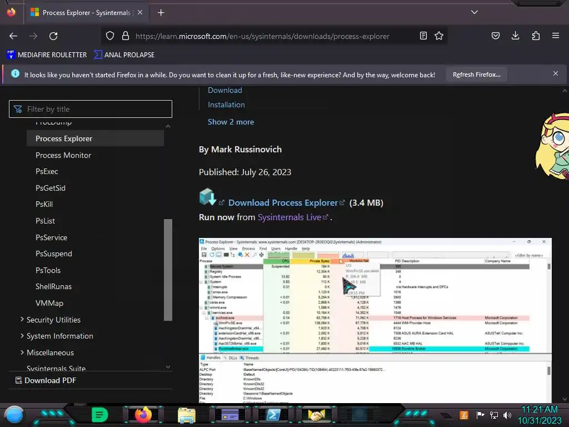The height and width of the screenshot is (427, 569).
Task: Open PsList in the sidebar
Action: pos(45,221)
